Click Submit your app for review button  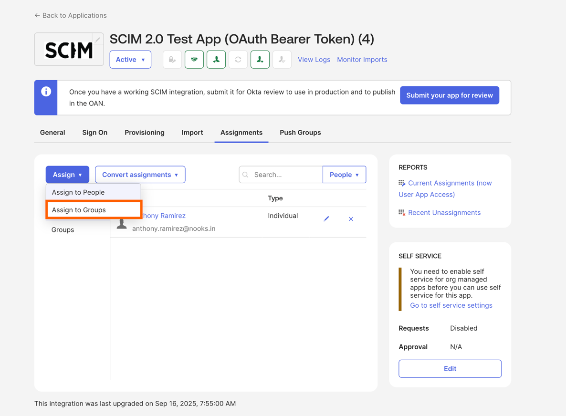pos(450,95)
